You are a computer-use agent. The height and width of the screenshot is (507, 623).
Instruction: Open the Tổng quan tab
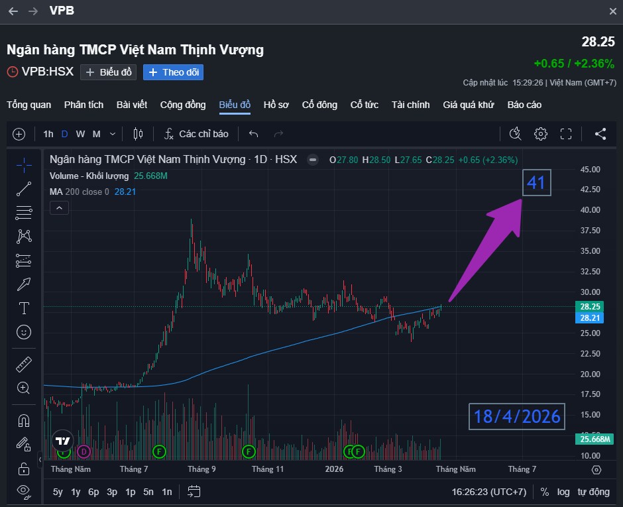[29, 105]
